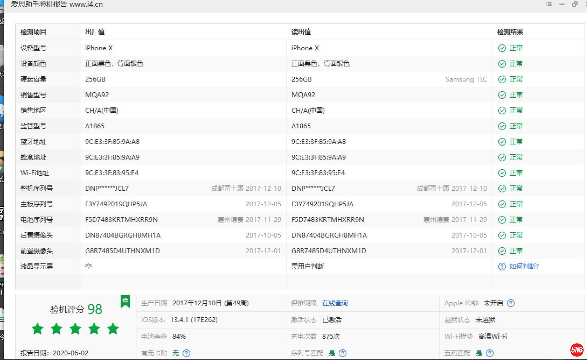Screen dimensions: 587x360
Task: Click green check icon in Wi-Fi地址 row
Action: click(x=502, y=173)
